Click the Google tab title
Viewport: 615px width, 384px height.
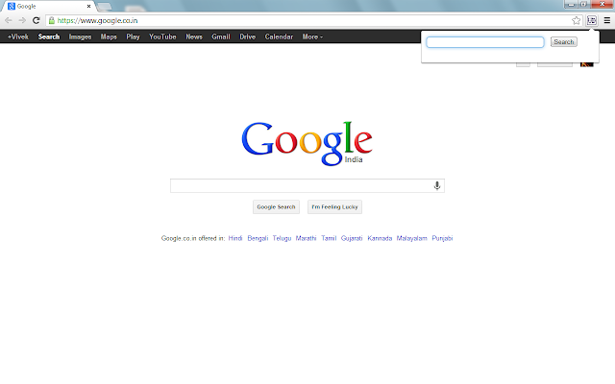tap(26, 7)
